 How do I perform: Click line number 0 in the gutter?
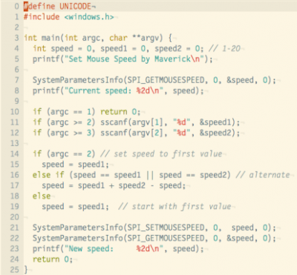point(16,6)
